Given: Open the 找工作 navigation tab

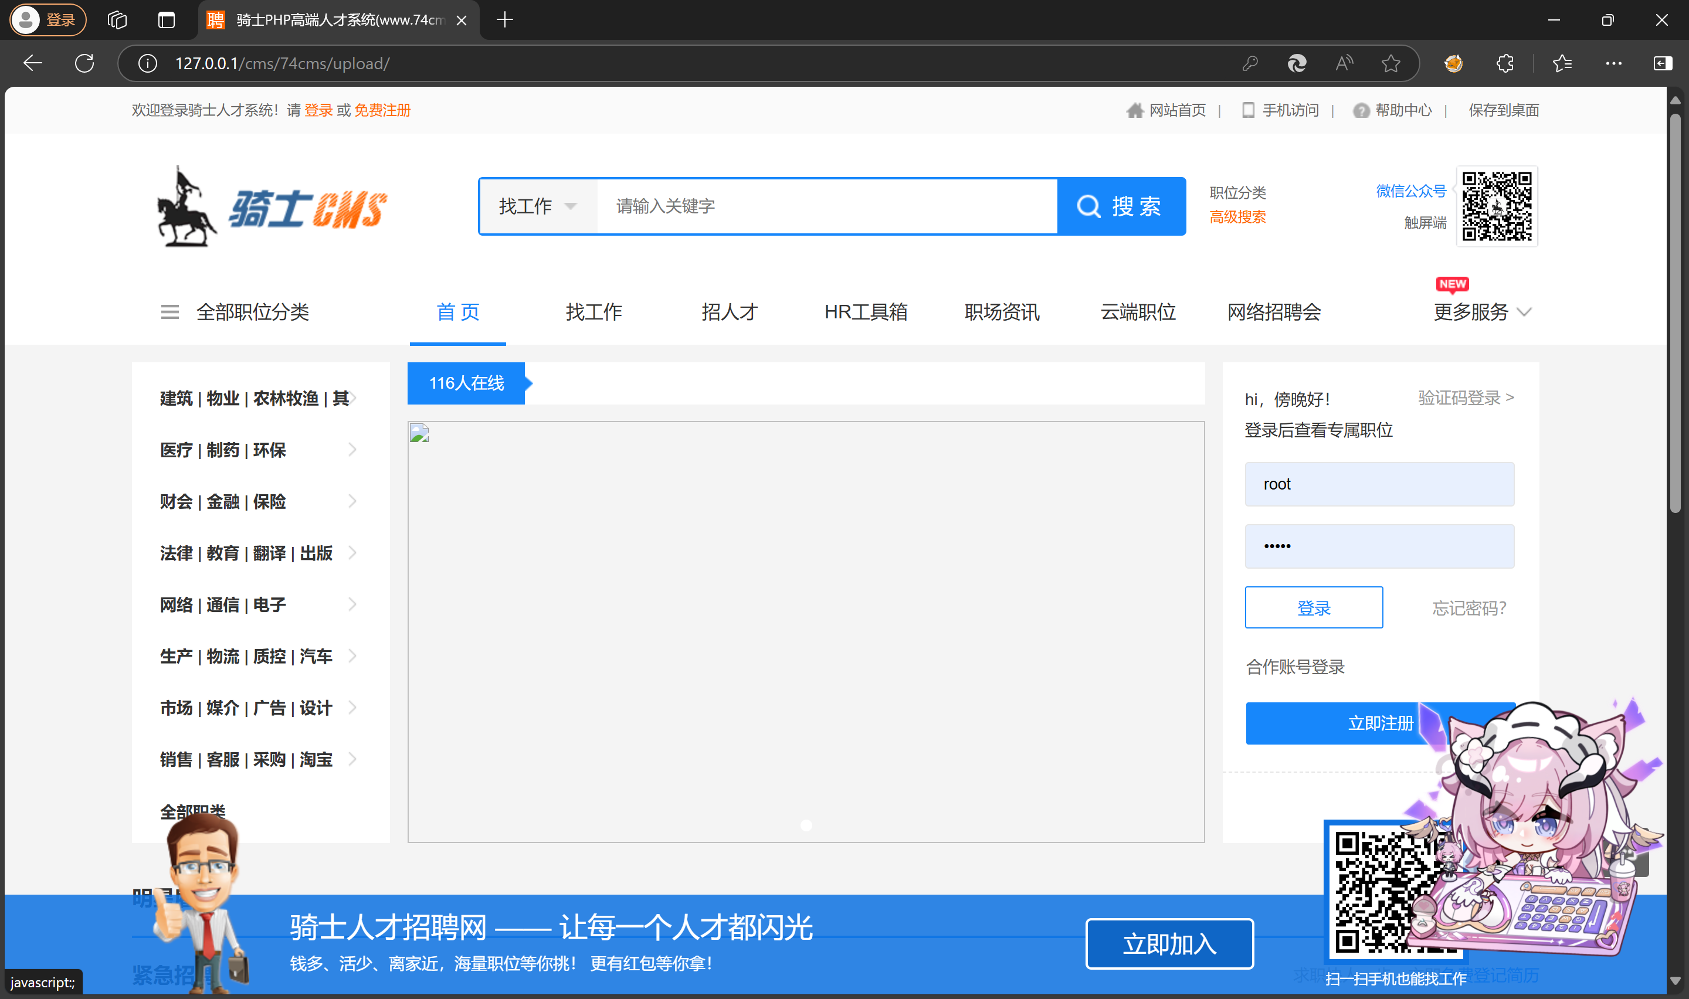Looking at the screenshot, I should point(593,312).
